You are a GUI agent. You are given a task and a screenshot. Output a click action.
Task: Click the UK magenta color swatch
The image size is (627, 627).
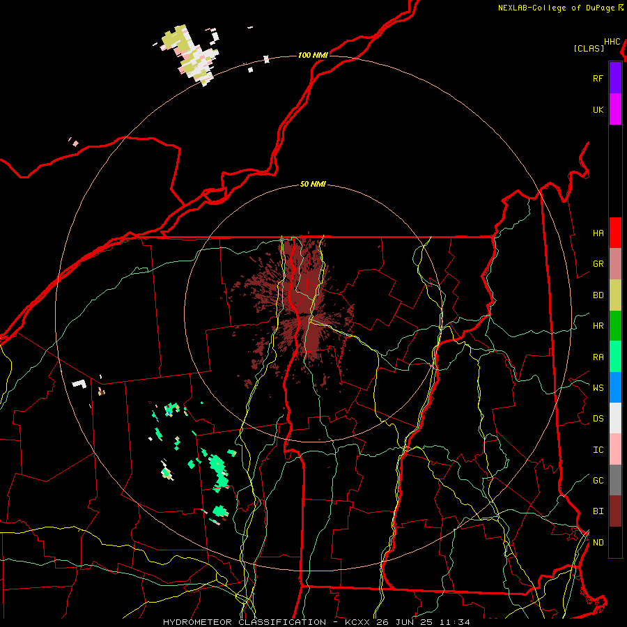coord(615,109)
